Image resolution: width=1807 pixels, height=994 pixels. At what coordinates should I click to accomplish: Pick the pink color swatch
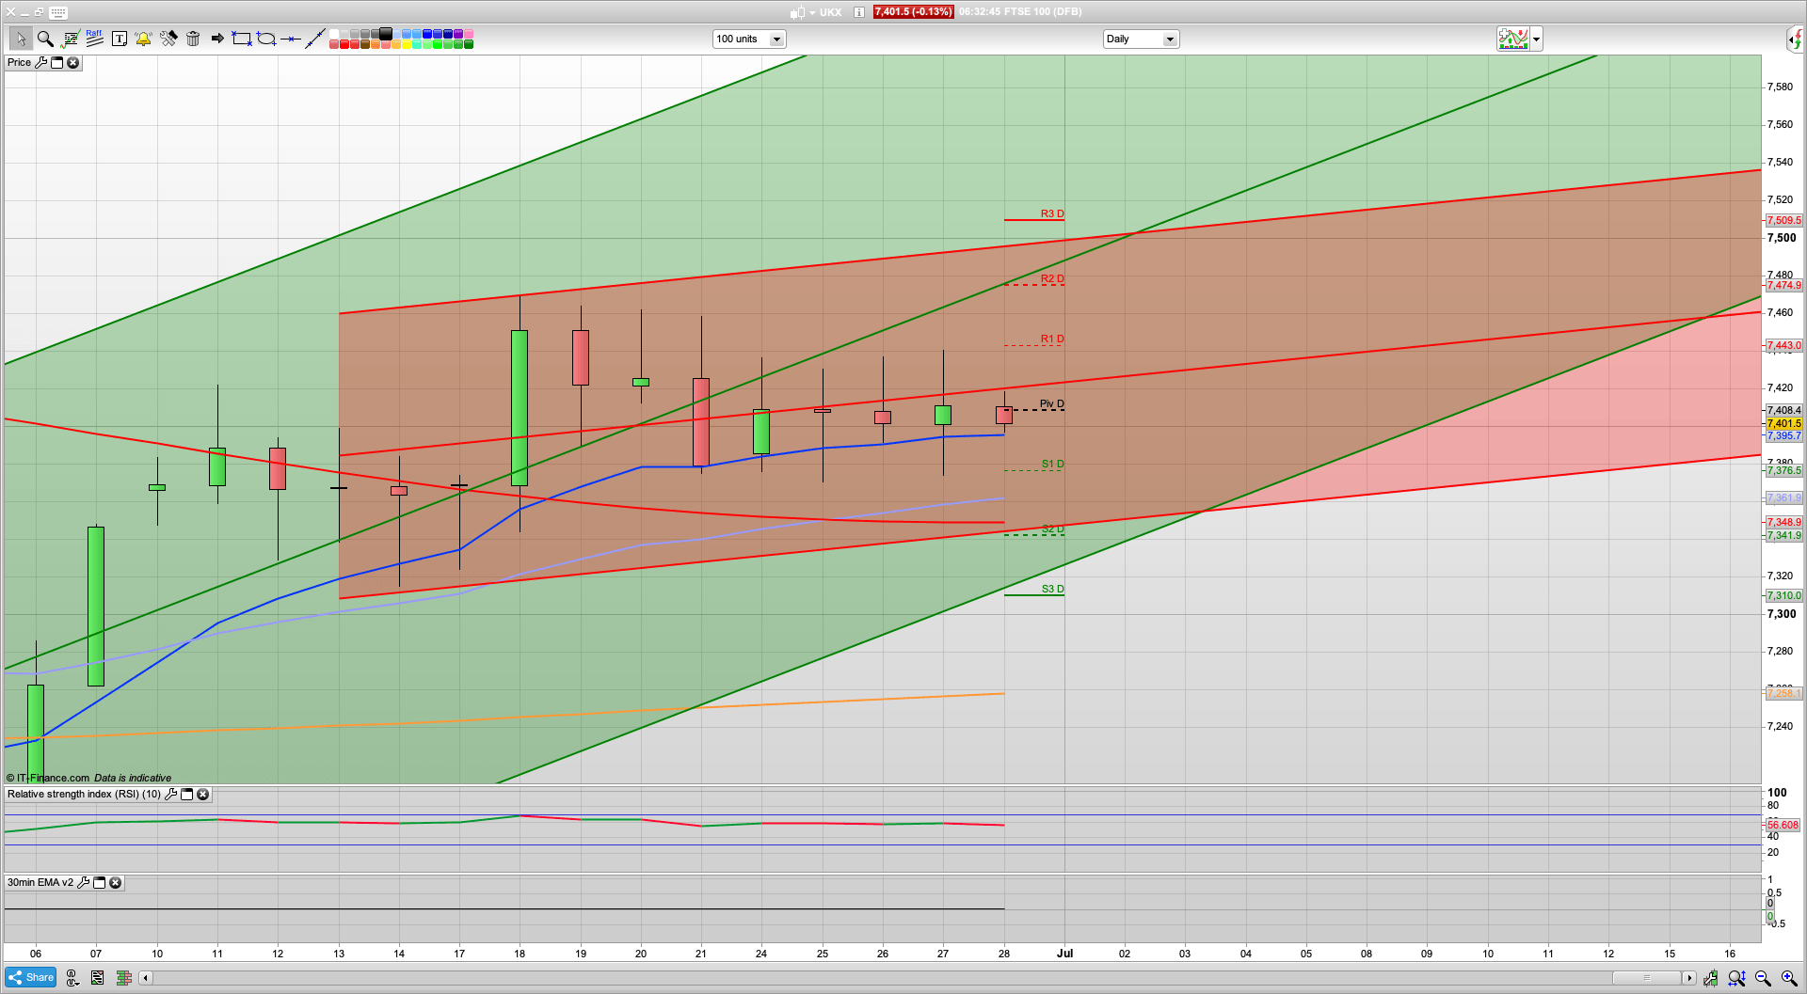[469, 34]
